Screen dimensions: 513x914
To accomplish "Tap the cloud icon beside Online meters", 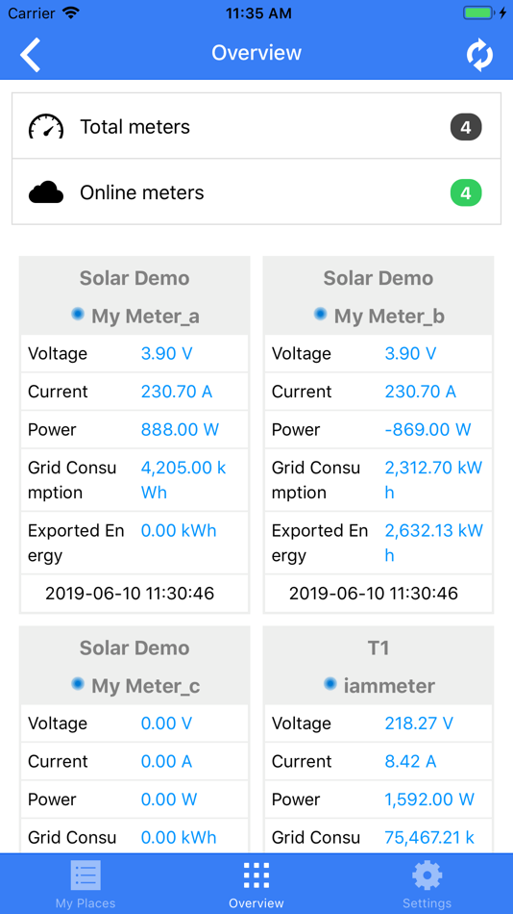I will pyautogui.click(x=46, y=192).
